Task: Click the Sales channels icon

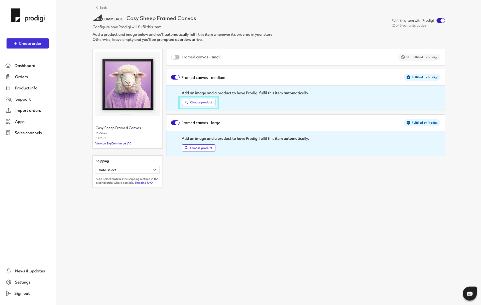Action: (x=8, y=133)
